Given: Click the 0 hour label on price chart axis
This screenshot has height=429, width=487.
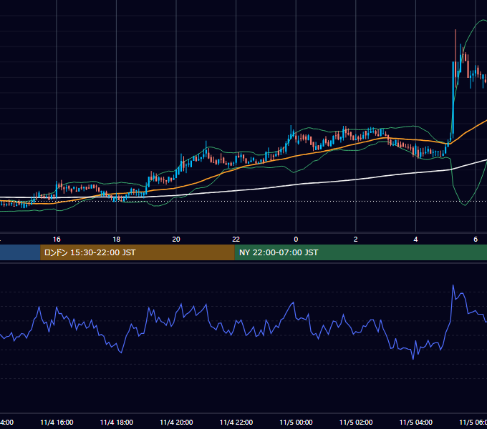Looking at the screenshot, I should tap(296, 240).
